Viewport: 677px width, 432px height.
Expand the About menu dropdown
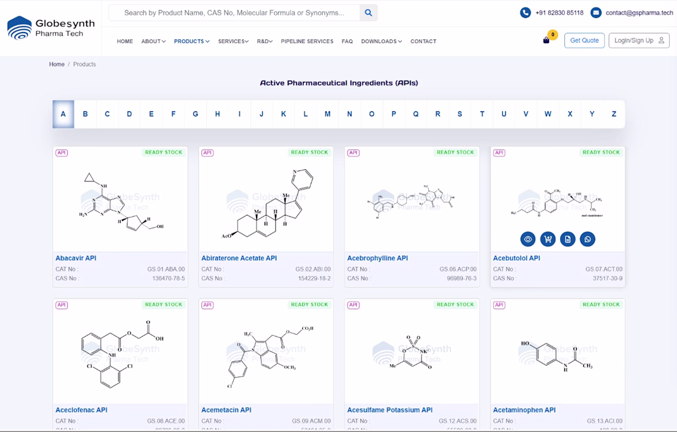(153, 41)
